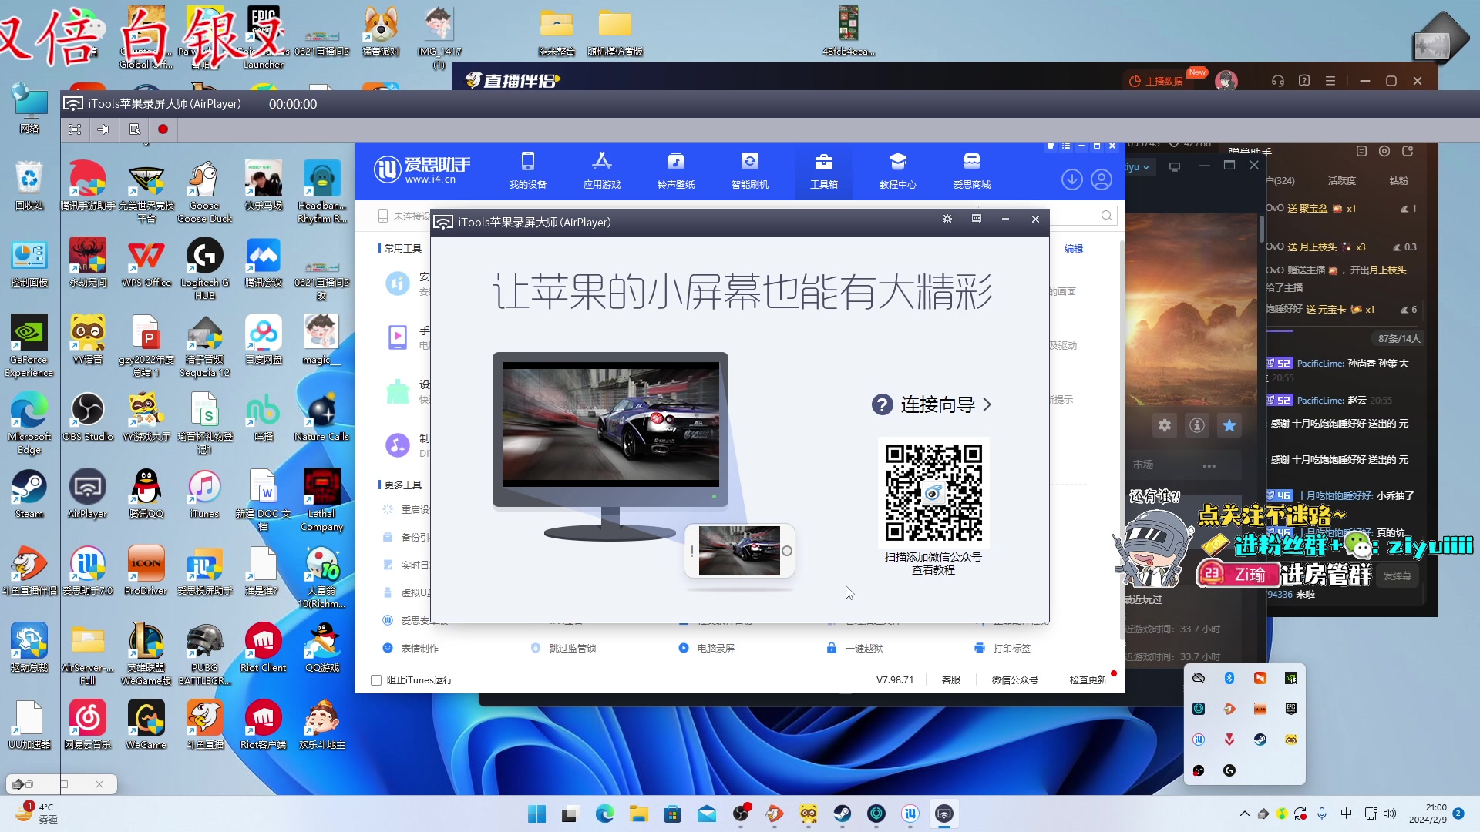The image size is (1480, 832).
Task: Open the Riot Client desktop icon
Action: pyautogui.click(x=263, y=648)
